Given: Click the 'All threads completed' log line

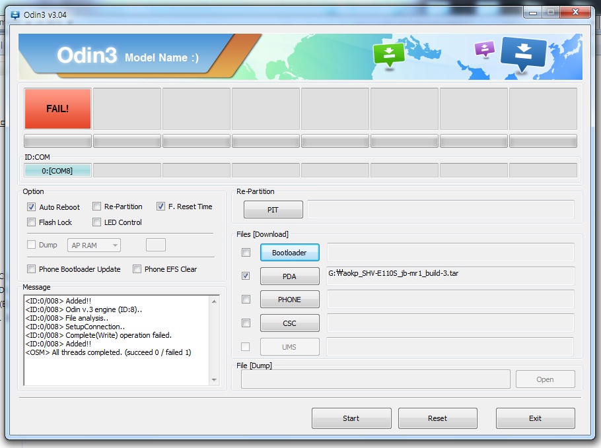Looking at the screenshot, I should point(108,352).
